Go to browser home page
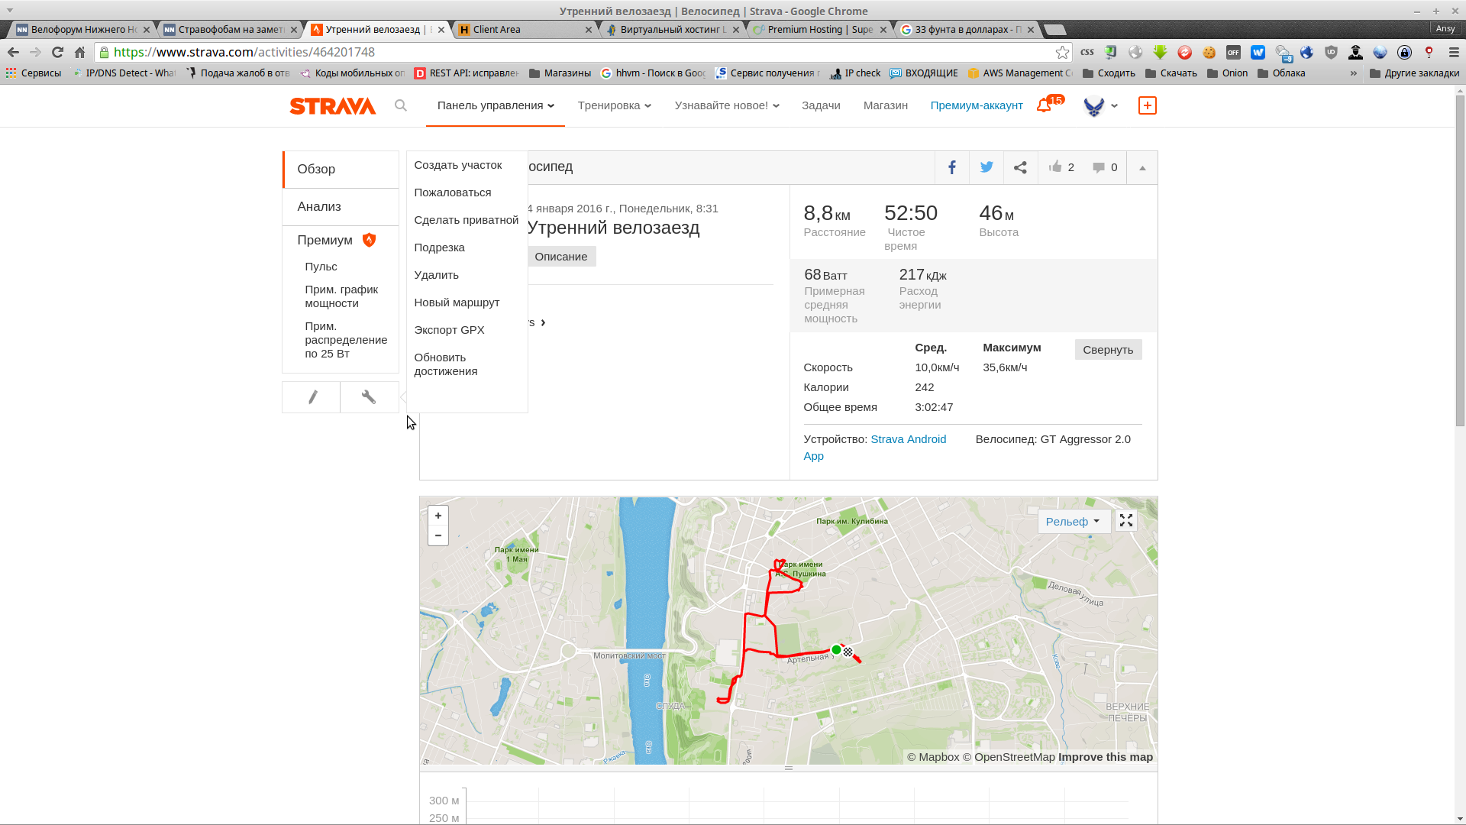This screenshot has width=1466, height=825. click(79, 52)
